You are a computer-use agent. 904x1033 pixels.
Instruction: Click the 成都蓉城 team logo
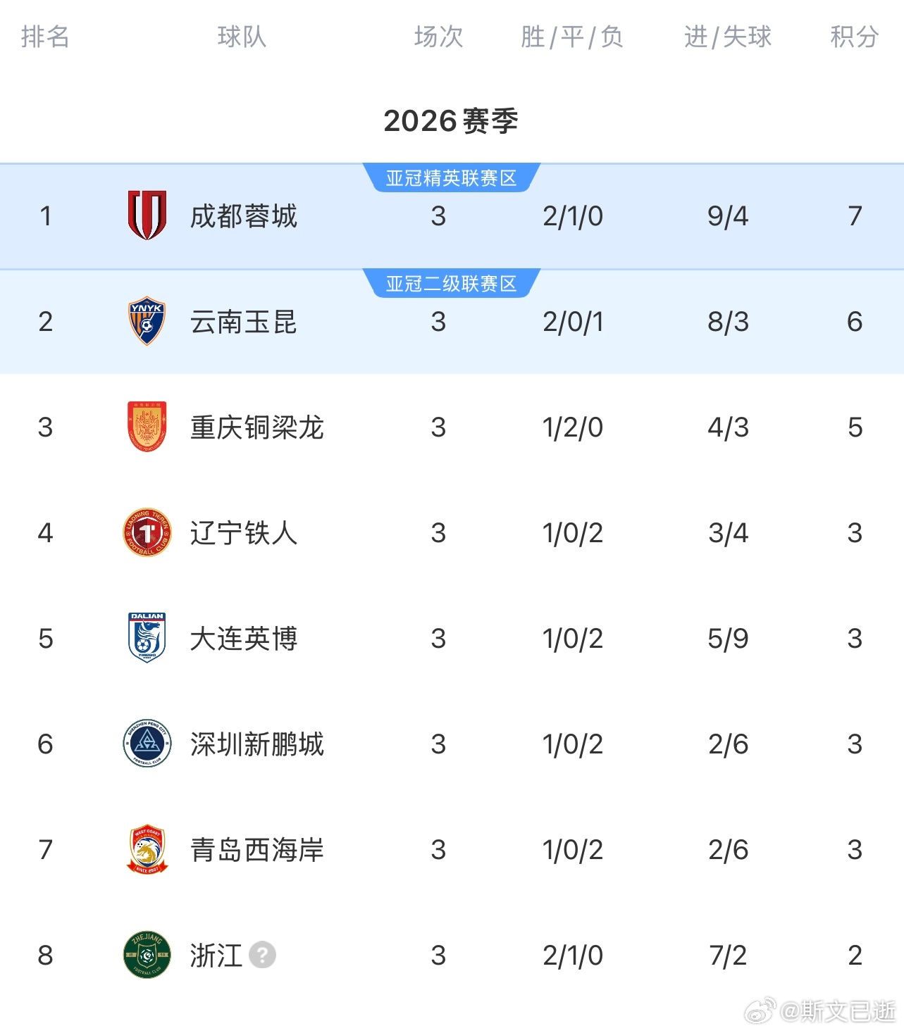(146, 215)
